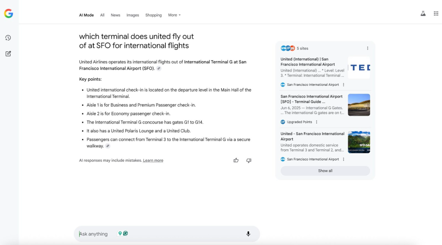Screen dimensions: 442x245
Task: Give a thumbs down to the response
Action: 249,160
